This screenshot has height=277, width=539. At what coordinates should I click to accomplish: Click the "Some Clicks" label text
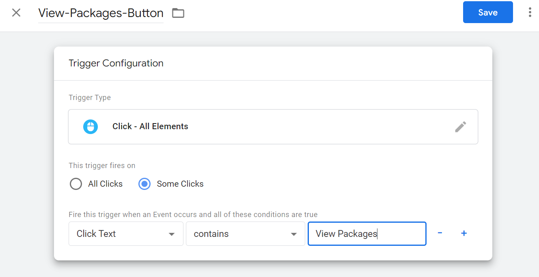(x=180, y=184)
